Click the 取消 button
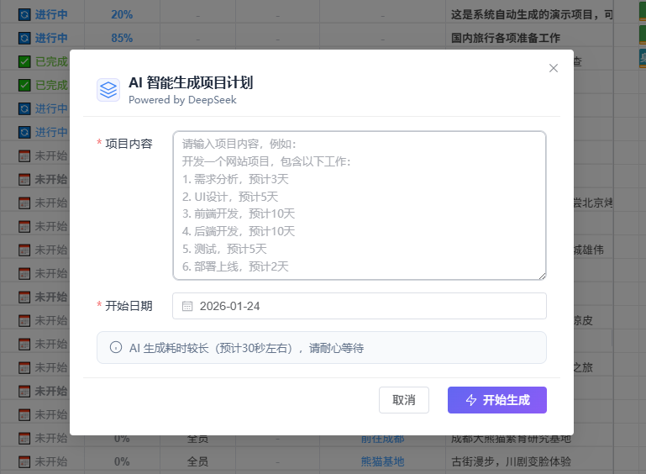Screen dimensions: 646x474 click(404, 400)
